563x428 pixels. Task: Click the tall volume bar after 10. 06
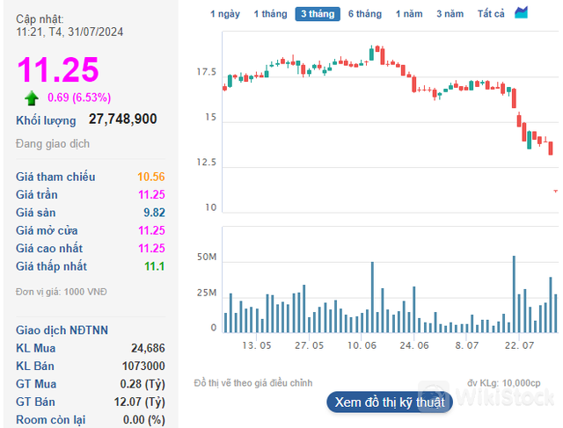pyautogui.click(x=372, y=297)
